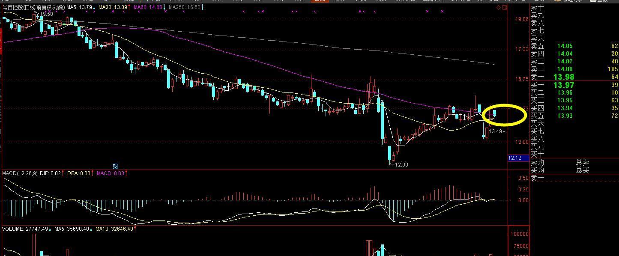Click the 买十 row label
This screenshot has height=256, width=619.
pyautogui.click(x=537, y=155)
